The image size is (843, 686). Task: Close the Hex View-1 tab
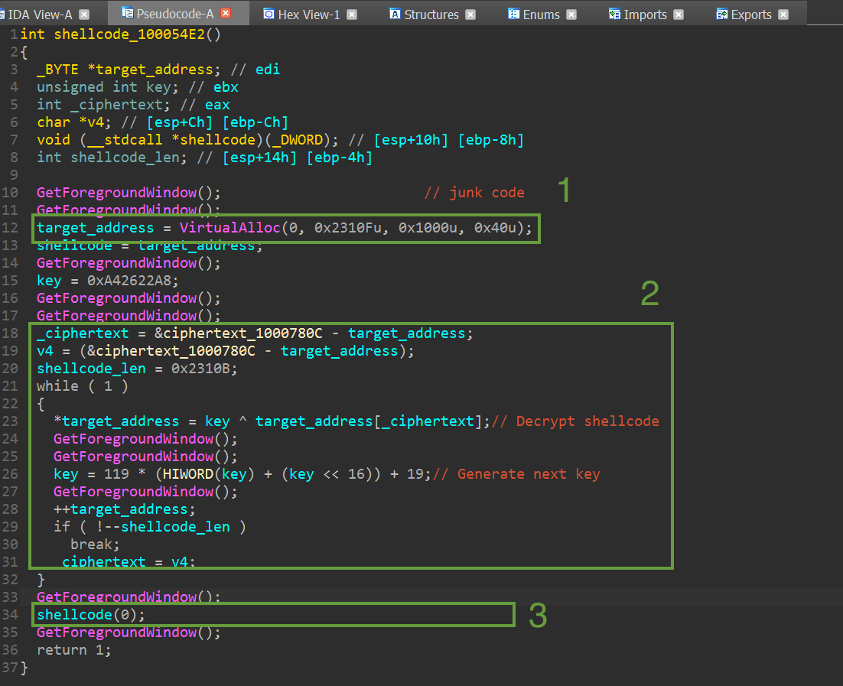click(x=352, y=14)
